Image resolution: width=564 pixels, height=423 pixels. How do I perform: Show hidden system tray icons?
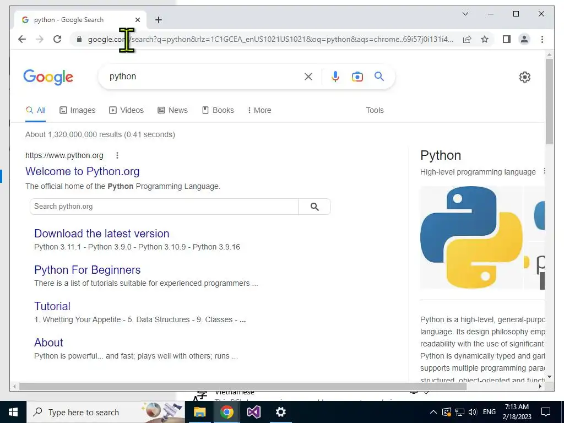pos(433,412)
